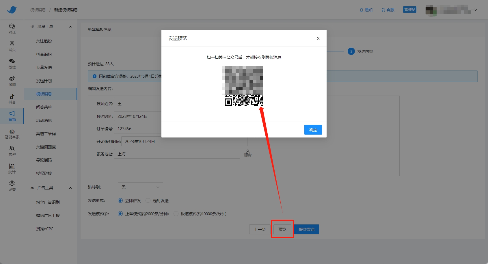Select the 定时发送 radio option
488x264 pixels.
[x=148, y=200]
